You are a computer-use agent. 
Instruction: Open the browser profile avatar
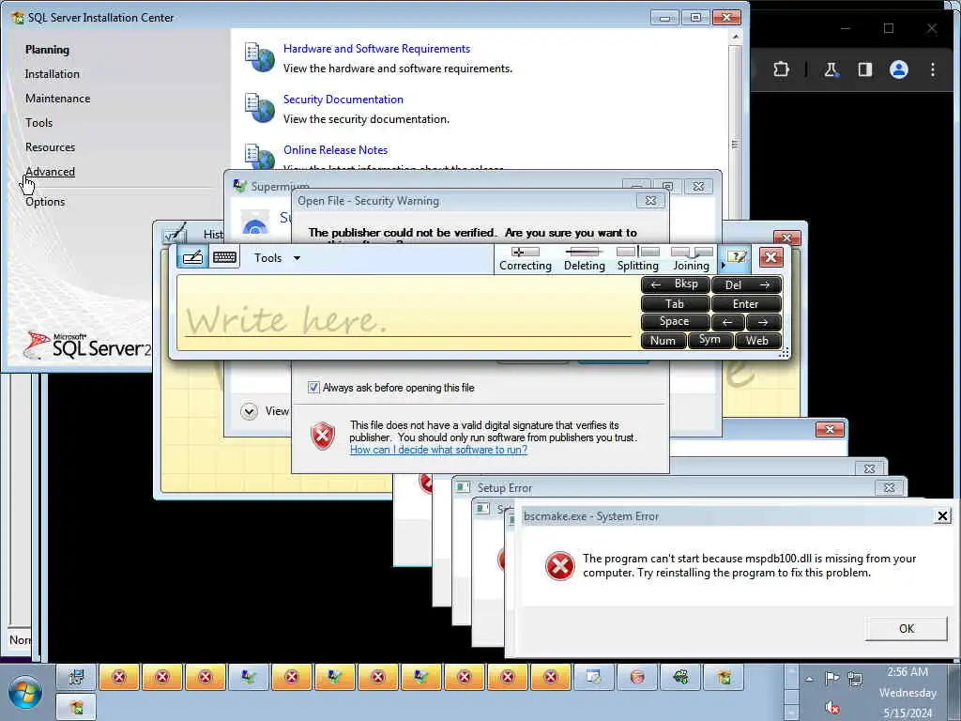[898, 69]
